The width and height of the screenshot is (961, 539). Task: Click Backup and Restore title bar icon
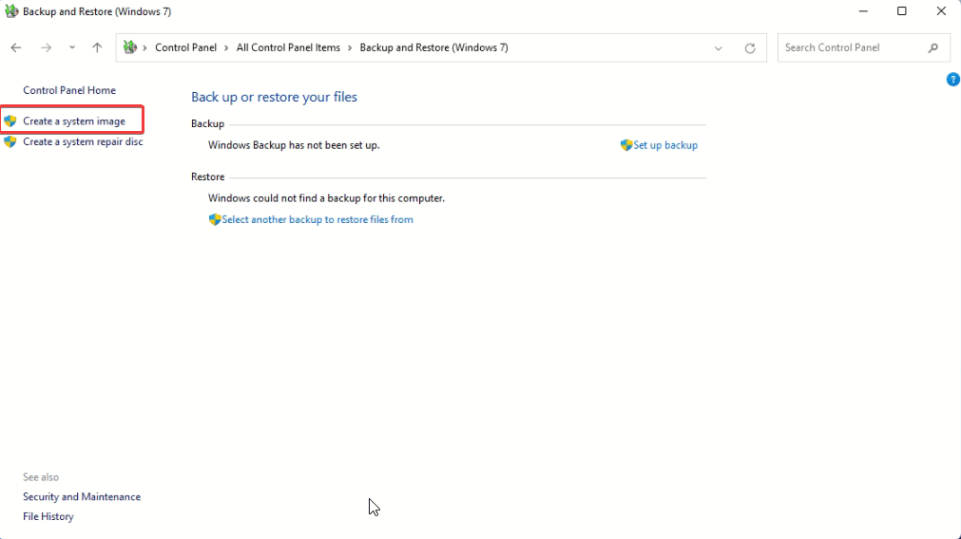tap(11, 11)
